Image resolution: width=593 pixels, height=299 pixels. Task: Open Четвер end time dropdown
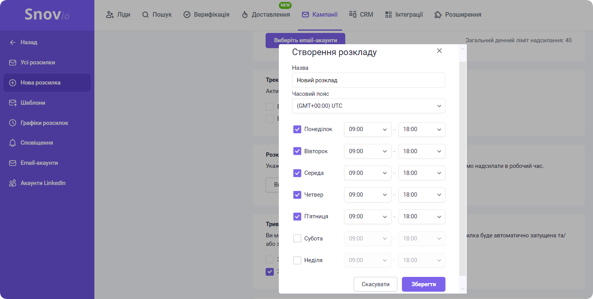422,195
